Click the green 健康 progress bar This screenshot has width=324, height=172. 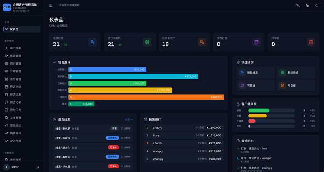tap(259, 110)
